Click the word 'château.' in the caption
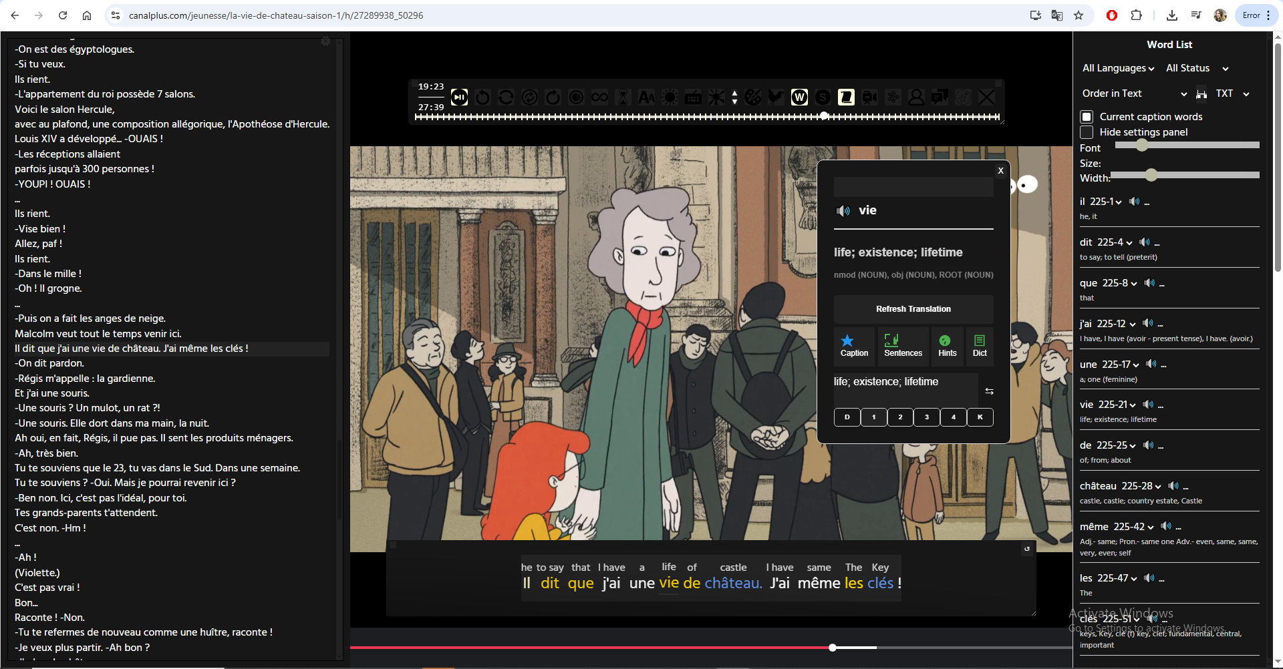 pyautogui.click(x=733, y=583)
